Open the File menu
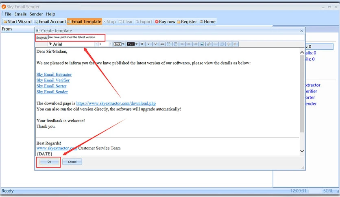 click(x=8, y=14)
